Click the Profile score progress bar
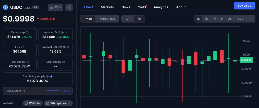The width and height of the screenshot is (259, 108). (54, 91)
